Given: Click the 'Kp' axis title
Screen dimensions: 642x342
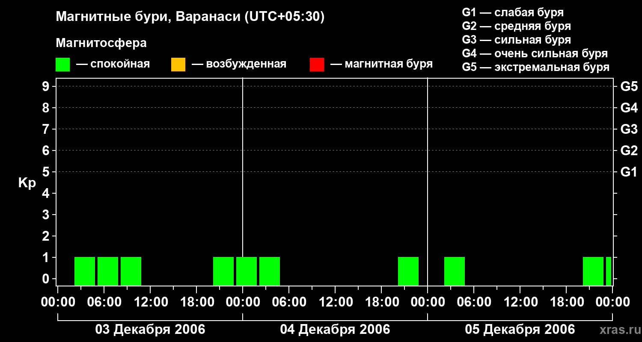Looking at the screenshot, I should 27,183.
